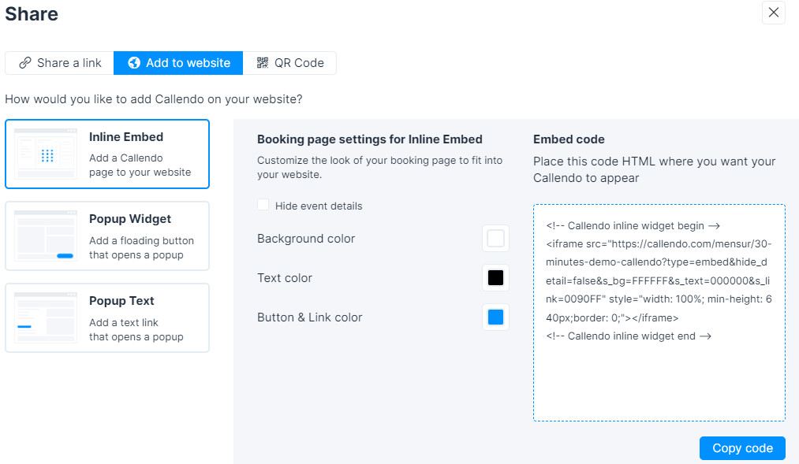
Task: Click the 'Background color' label
Action: click(x=306, y=239)
